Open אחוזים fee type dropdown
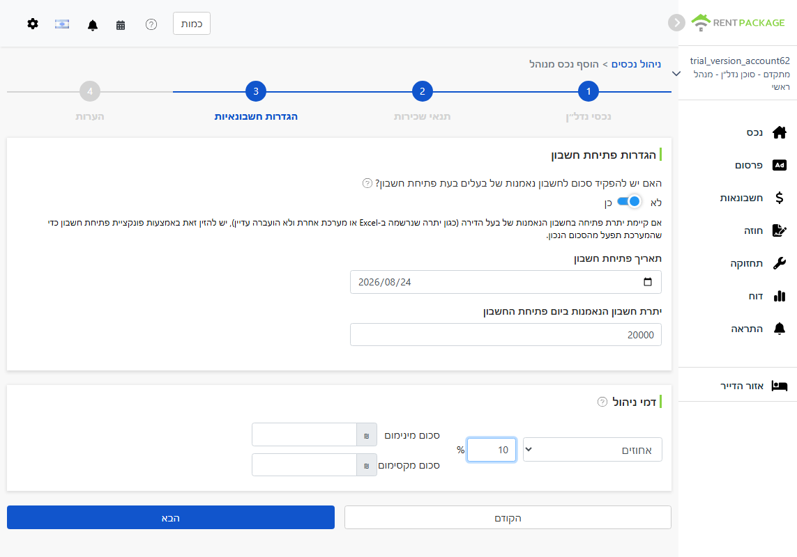The height and width of the screenshot is (557, 797). click(x=593, y=450)
